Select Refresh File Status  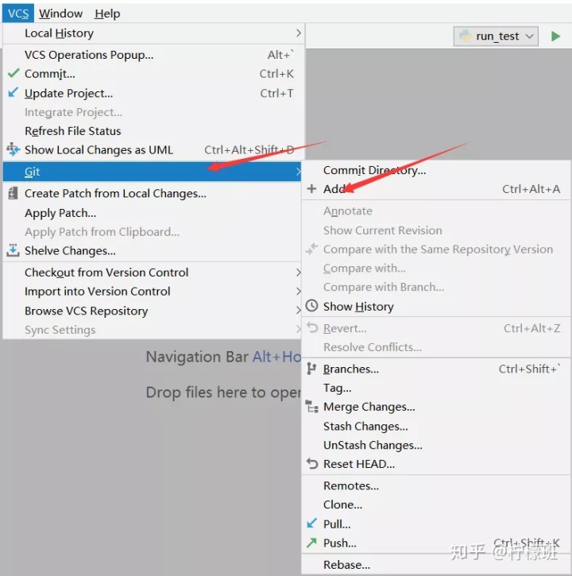tap(153, 131)
